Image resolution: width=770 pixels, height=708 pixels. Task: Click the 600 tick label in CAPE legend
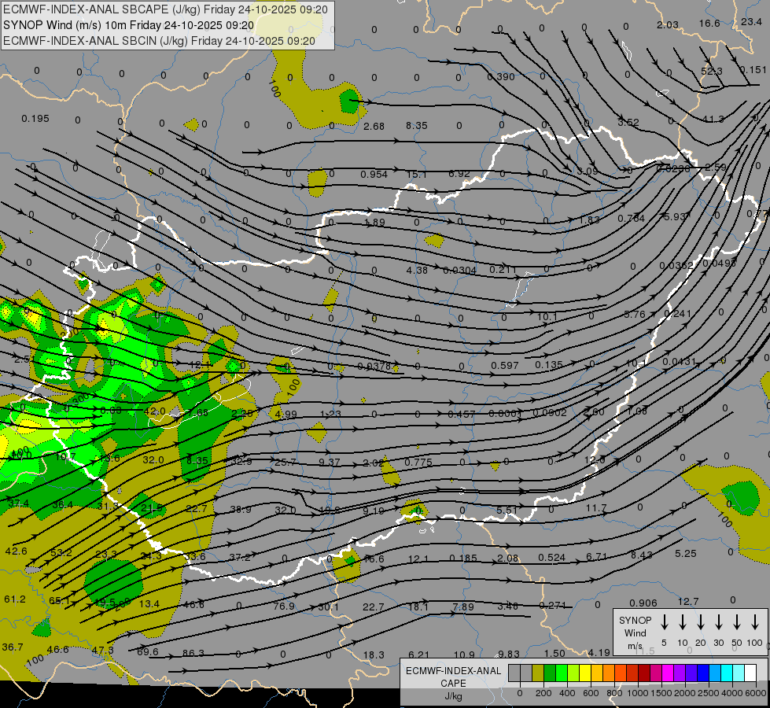pos(591,693)
